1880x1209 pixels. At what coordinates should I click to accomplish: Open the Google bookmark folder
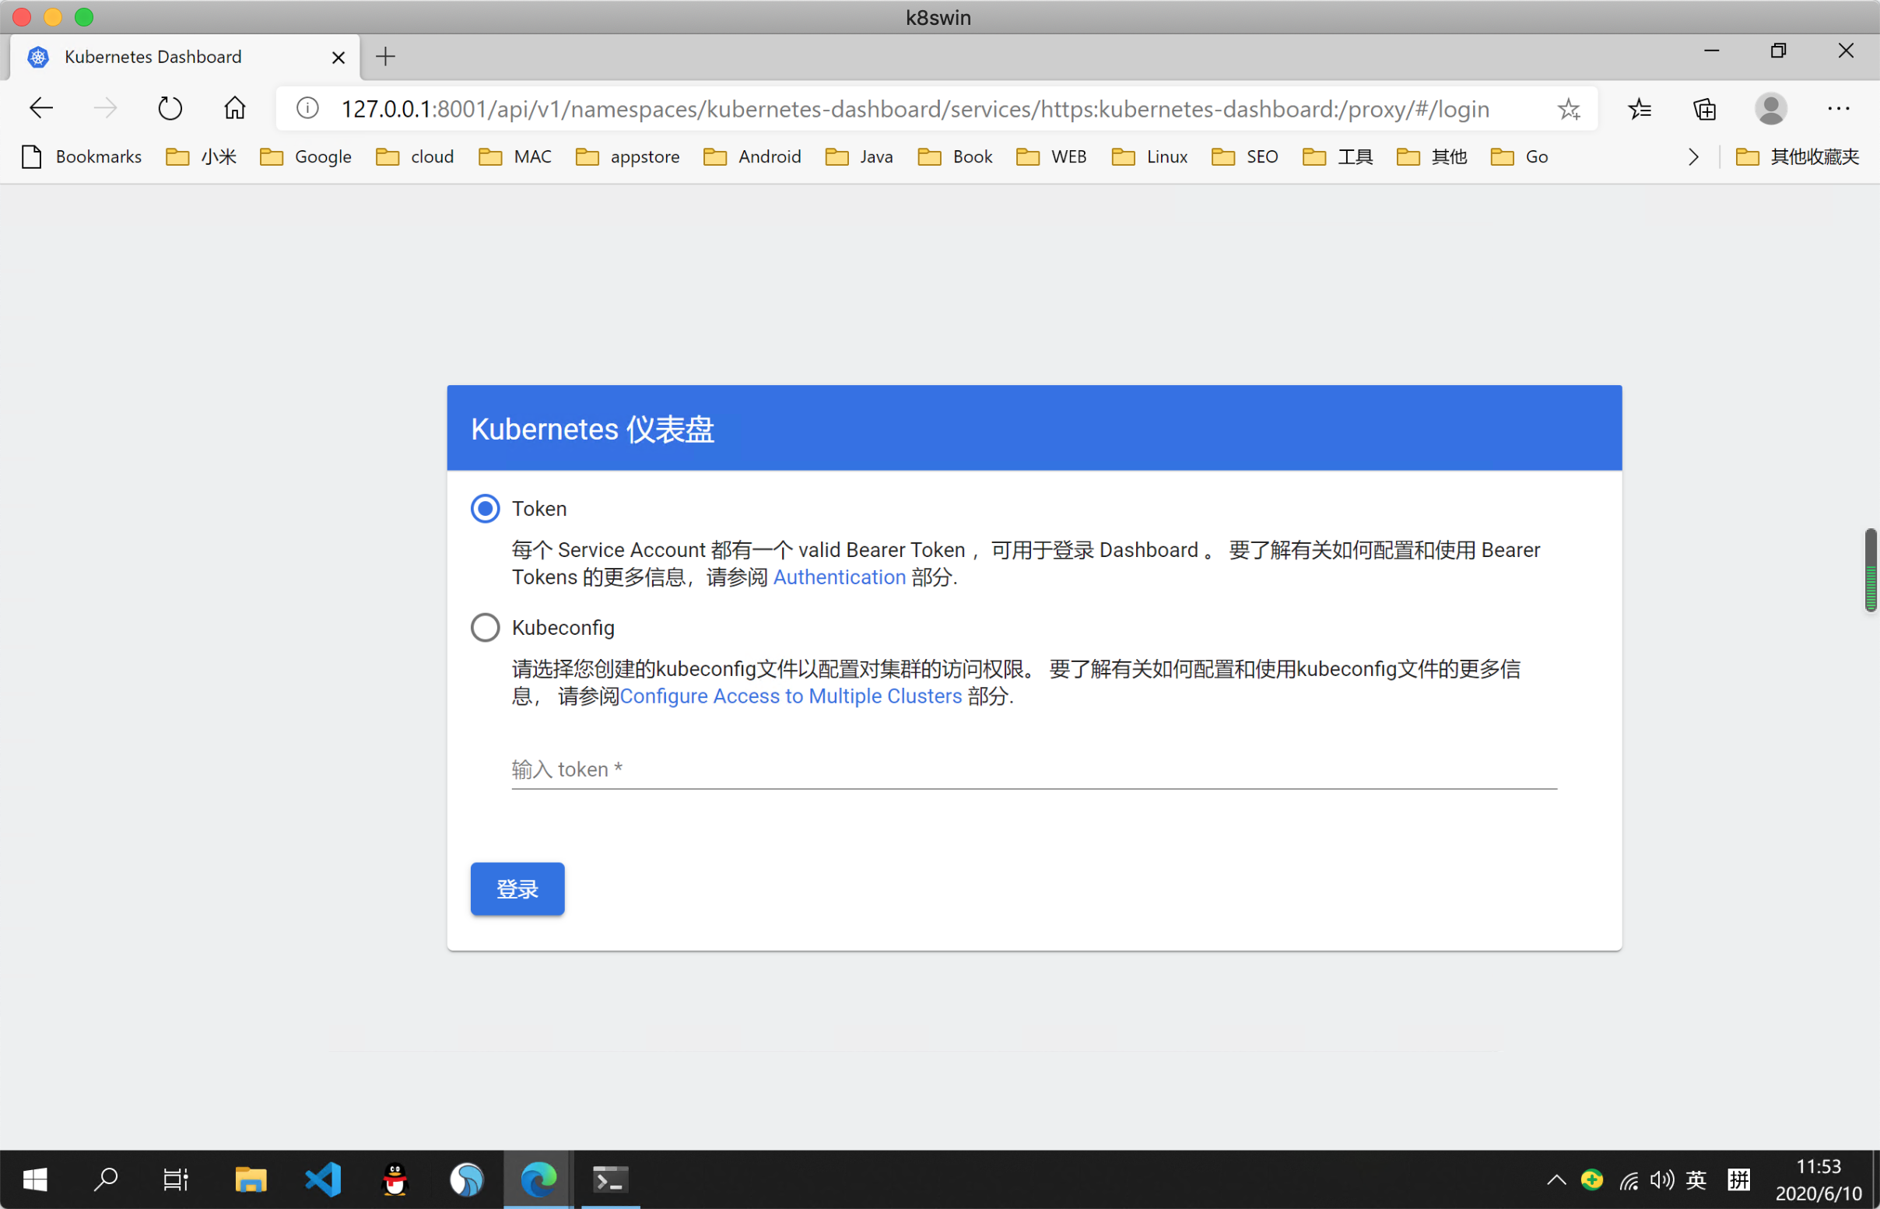(x=306, y=157)
